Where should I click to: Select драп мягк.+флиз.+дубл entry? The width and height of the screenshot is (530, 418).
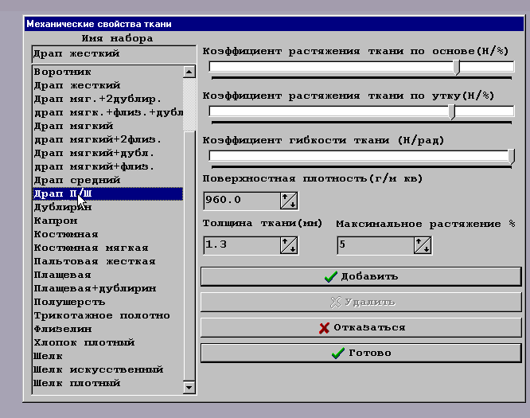tap(107, 112)
